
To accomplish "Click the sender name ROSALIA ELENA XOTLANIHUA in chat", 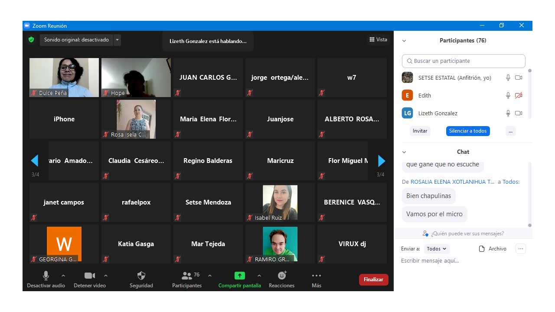I will pos(452,182).
